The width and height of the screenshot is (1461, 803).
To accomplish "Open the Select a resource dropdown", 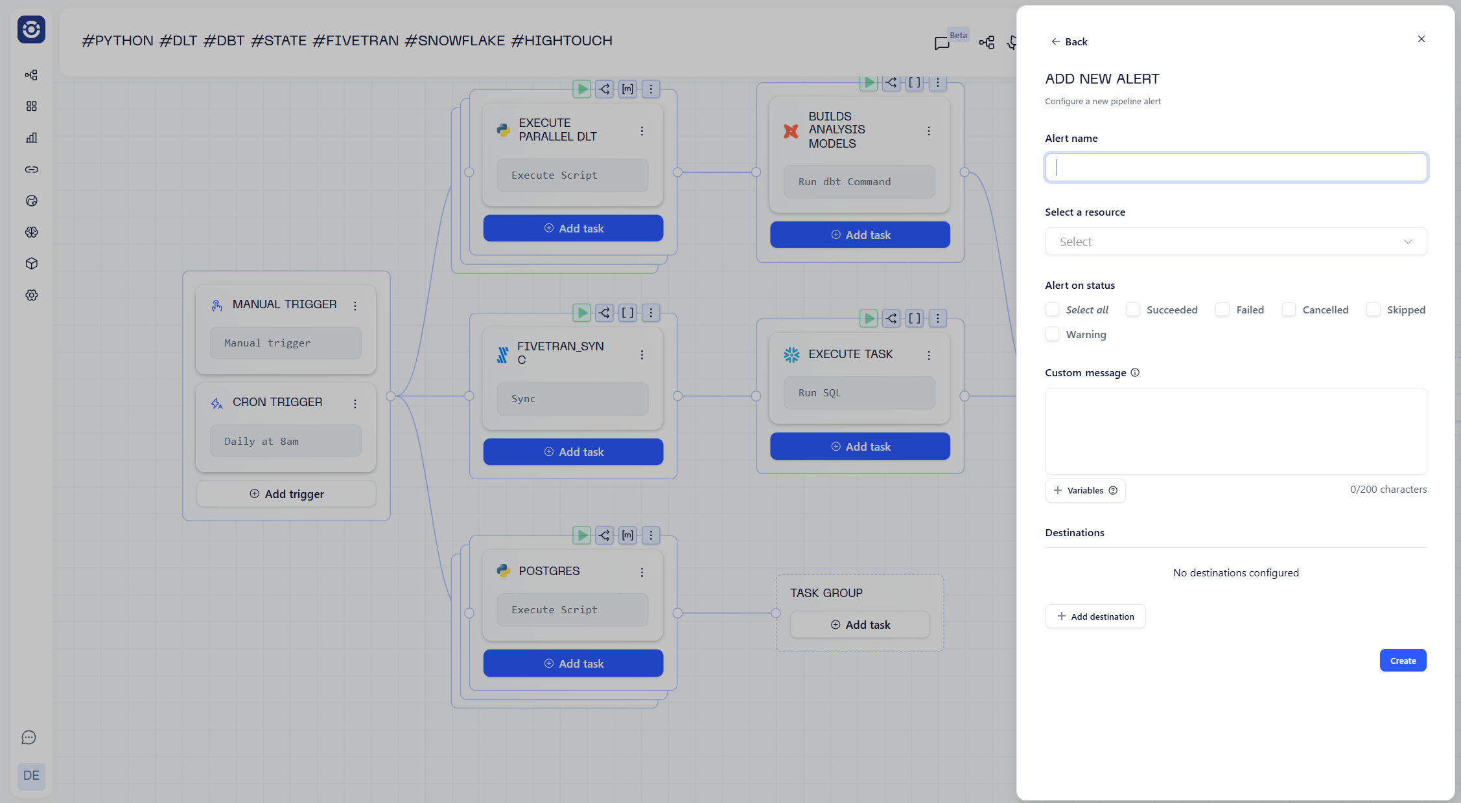I will (x=1235, y=242).
